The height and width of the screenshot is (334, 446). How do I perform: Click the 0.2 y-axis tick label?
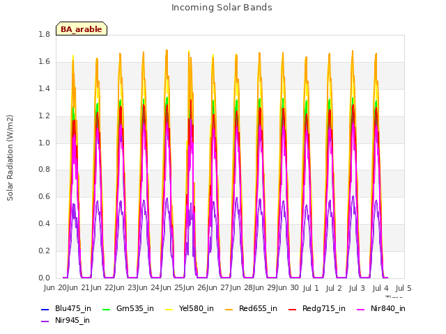(x=44, y=250)
